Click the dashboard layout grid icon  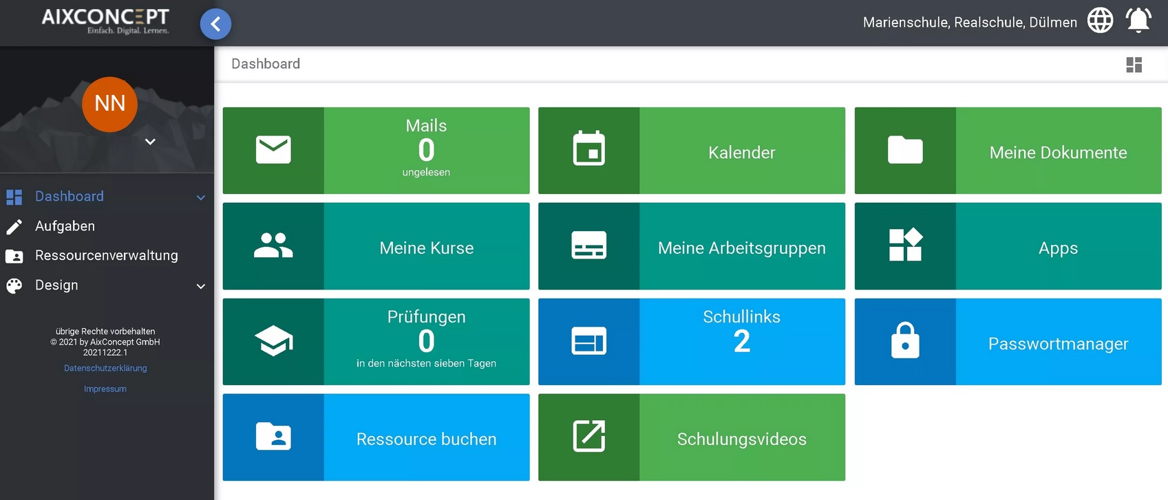1134,65
